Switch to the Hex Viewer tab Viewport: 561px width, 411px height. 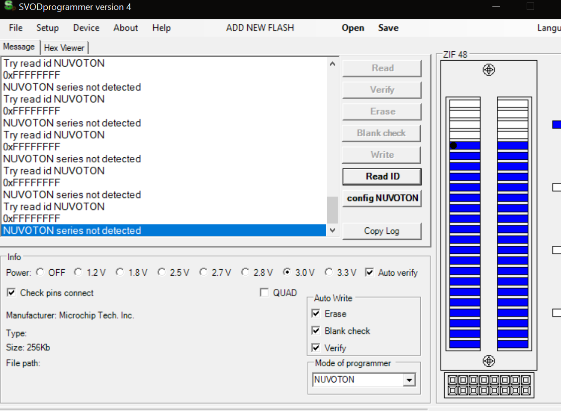pyautogui.click(x=64, y=48)
